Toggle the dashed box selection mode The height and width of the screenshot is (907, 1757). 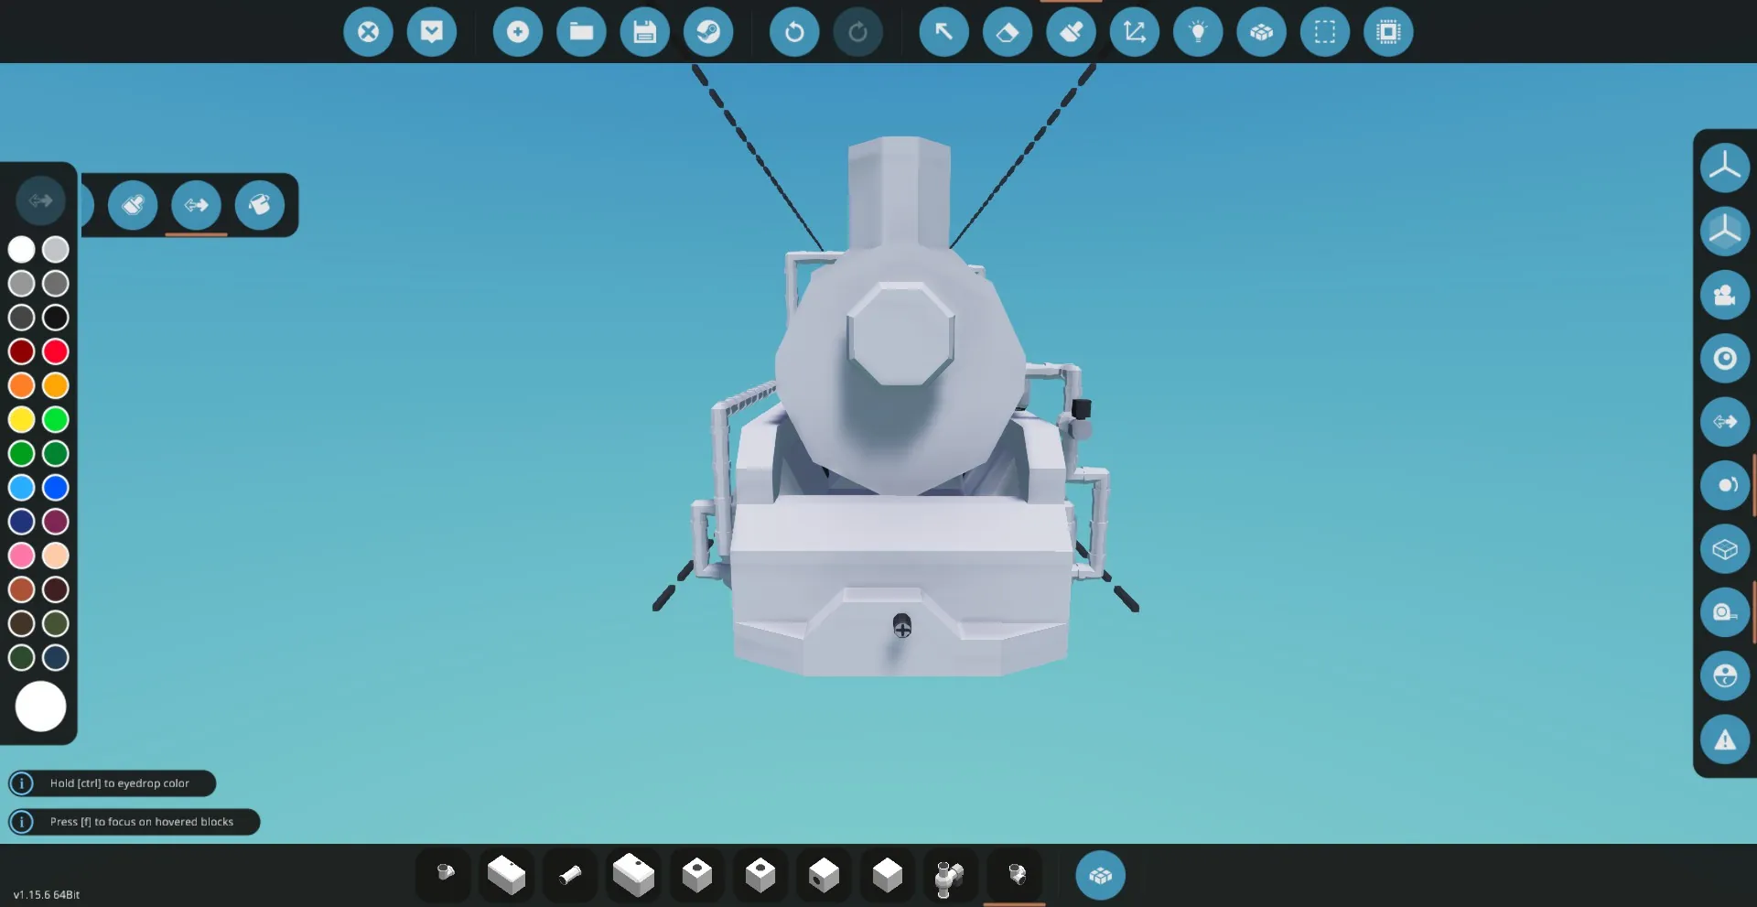1325,32
